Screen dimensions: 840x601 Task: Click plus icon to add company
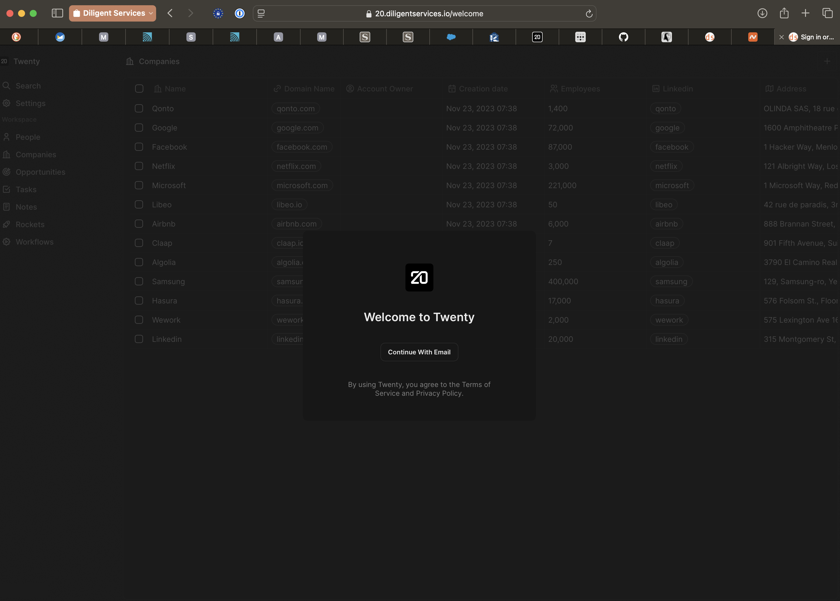[827, 61]
